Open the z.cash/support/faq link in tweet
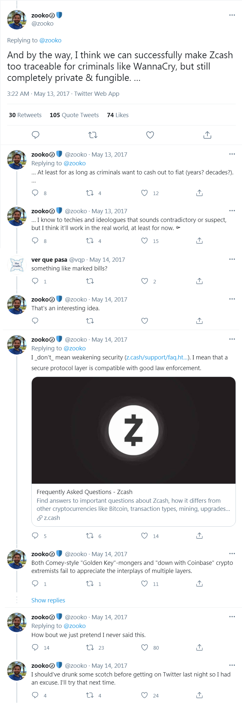Image resolution: width=242 pixels, height=703 pixels. (x=157, y=357)
